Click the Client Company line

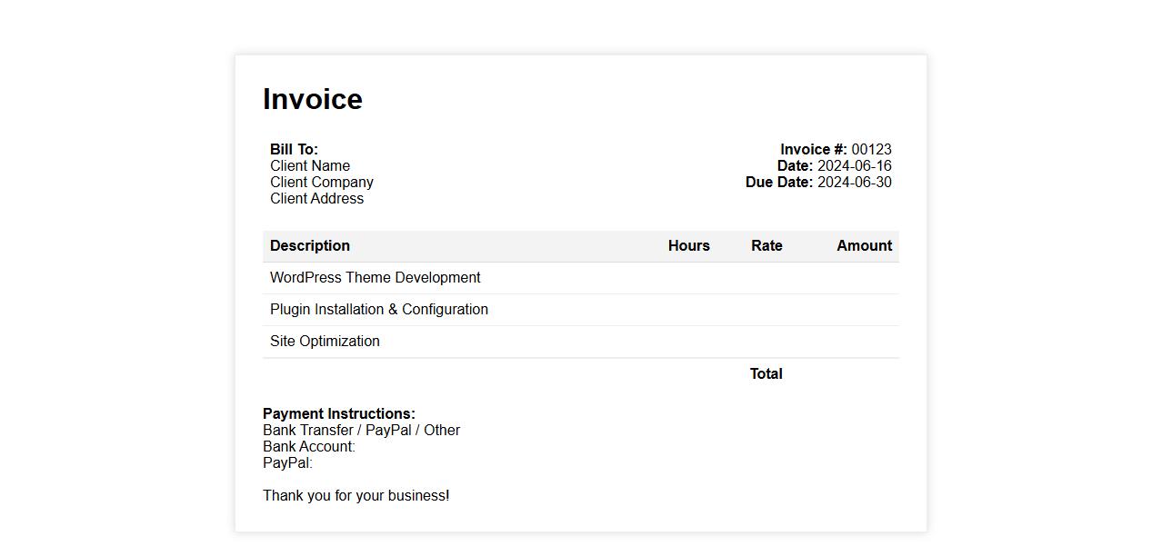click(322, 182)
